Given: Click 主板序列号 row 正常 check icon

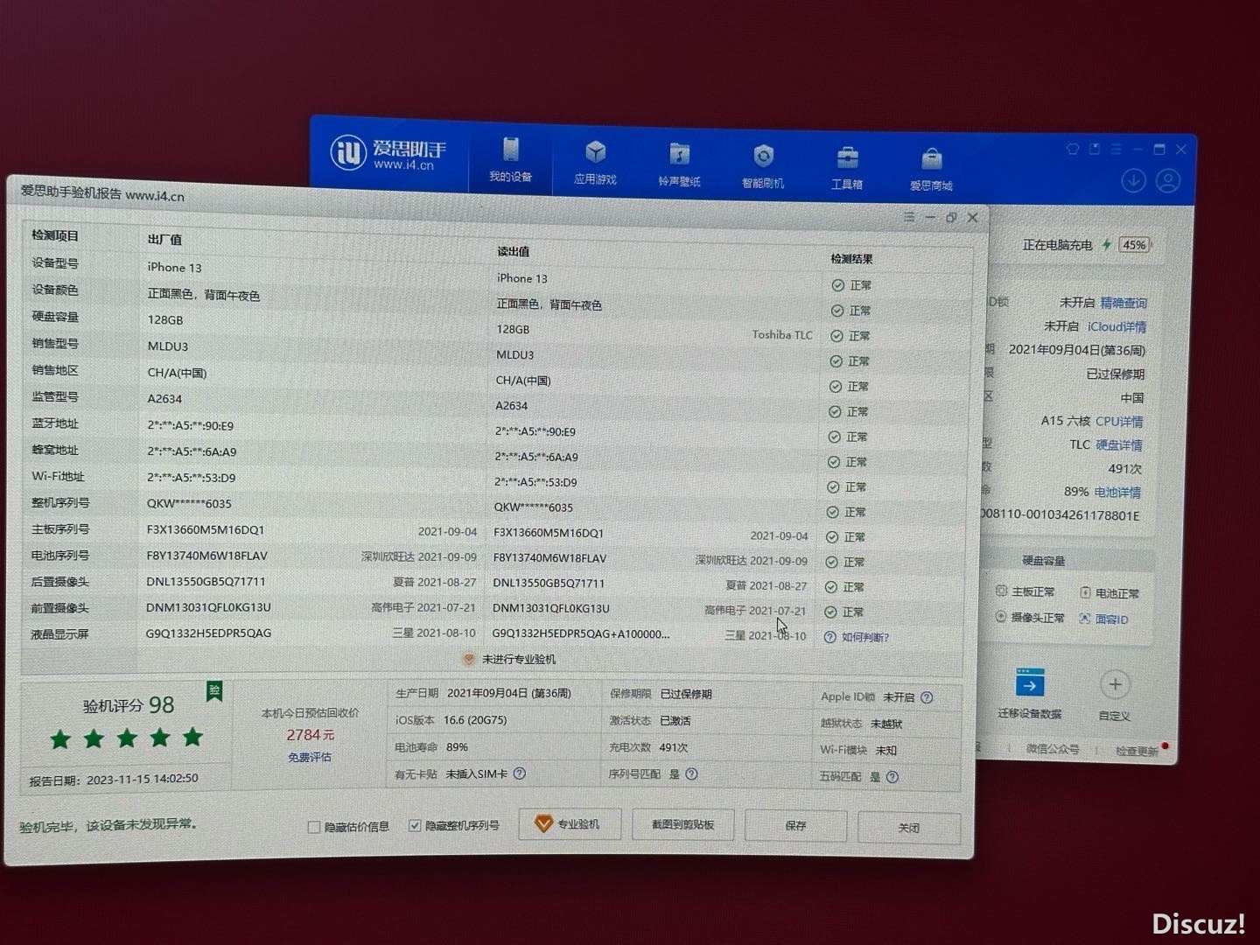Looking at the screenshot, I should (x=832, y=537).
